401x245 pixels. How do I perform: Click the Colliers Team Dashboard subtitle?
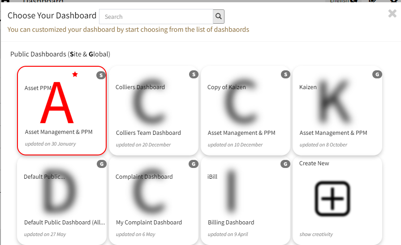tap(148, 133)
